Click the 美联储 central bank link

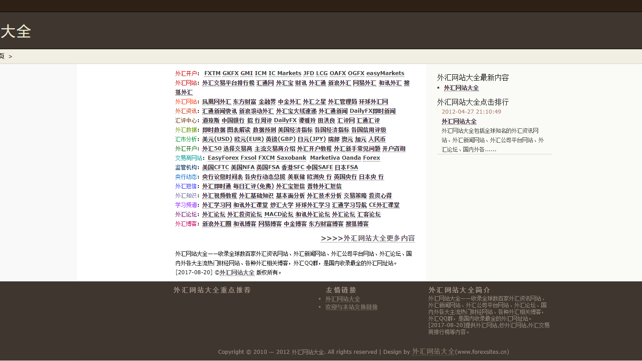pos(296,177)
